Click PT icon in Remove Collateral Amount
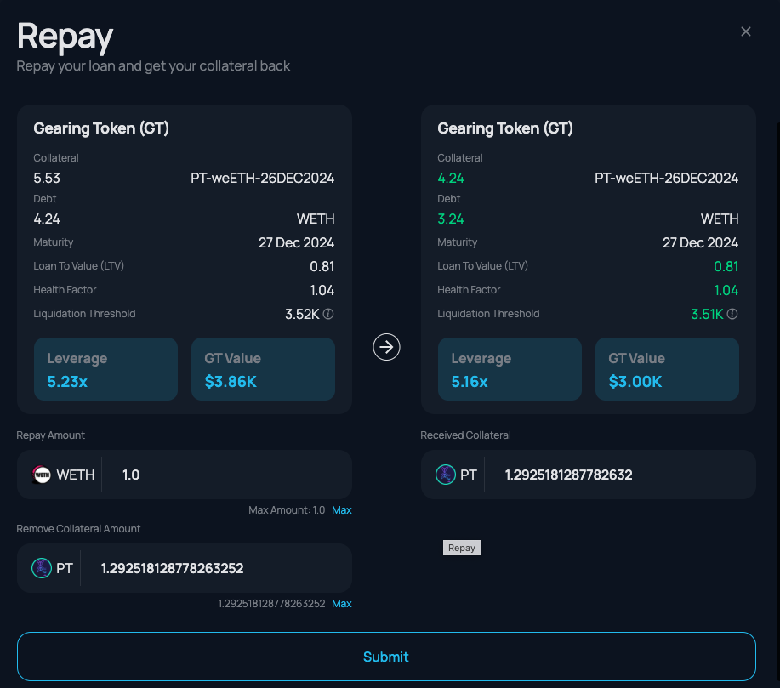 (42, 568)
